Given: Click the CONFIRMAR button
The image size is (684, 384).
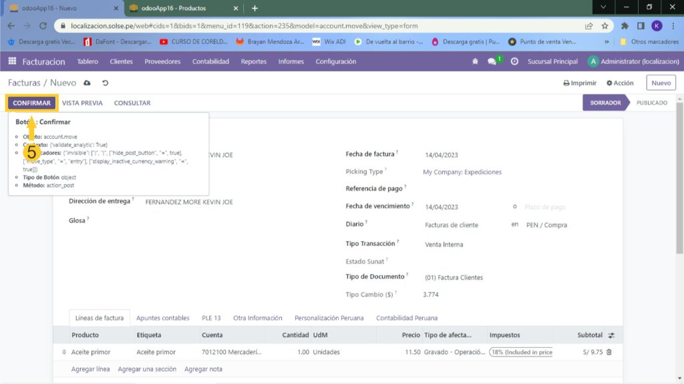Looking at the screenshot, I should point(31,103).
